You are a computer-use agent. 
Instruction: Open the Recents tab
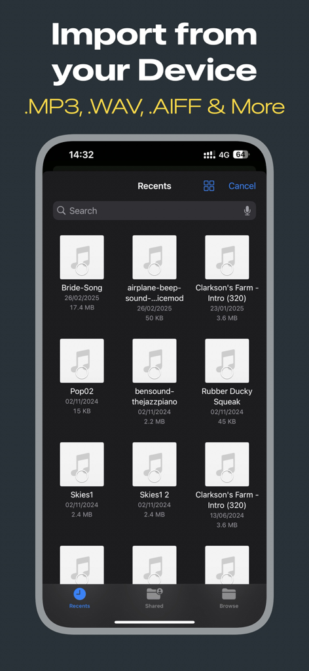tap(79, 598)
